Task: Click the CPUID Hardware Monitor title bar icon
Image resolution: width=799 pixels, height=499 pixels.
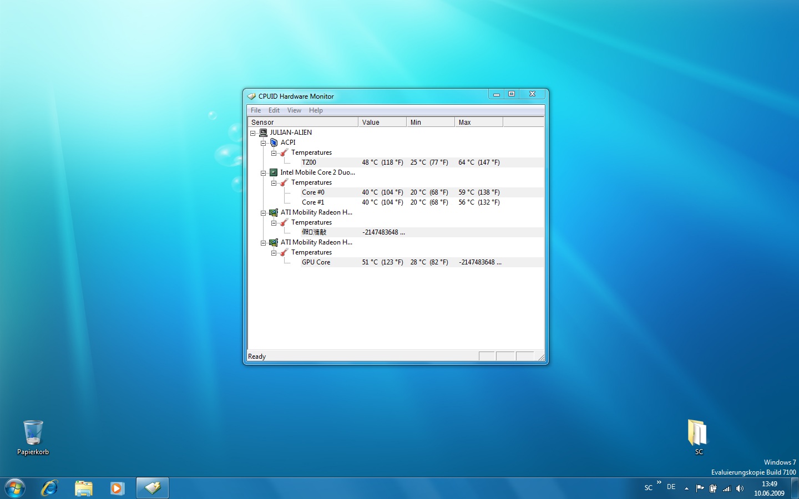Action: tap(251, 96)
